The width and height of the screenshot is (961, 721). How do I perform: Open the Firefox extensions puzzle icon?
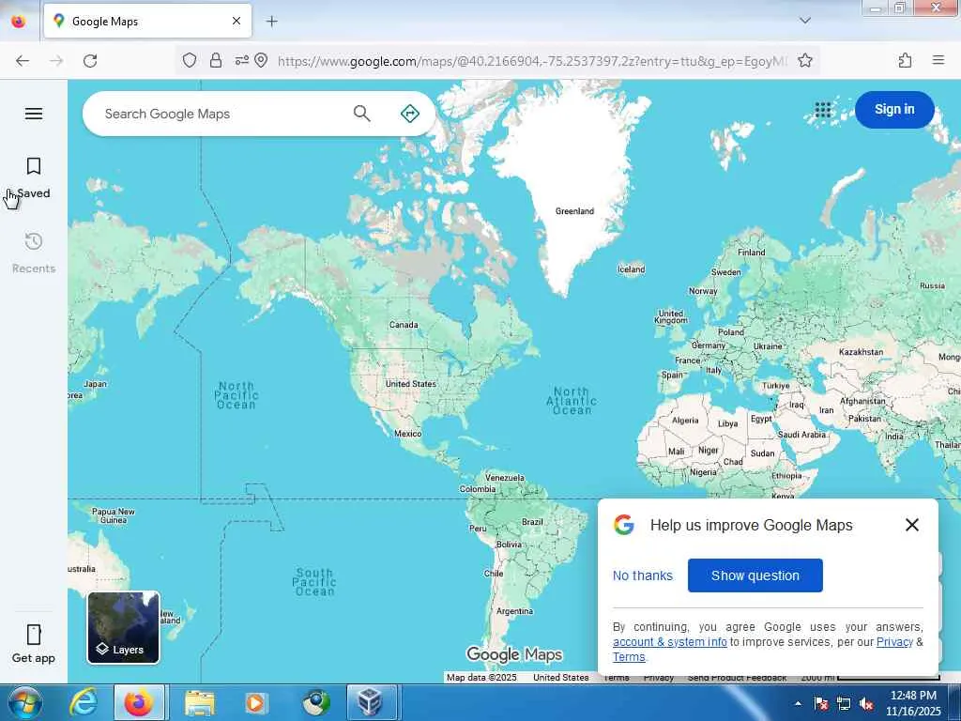pyautogui.click(x=905, y=60)
